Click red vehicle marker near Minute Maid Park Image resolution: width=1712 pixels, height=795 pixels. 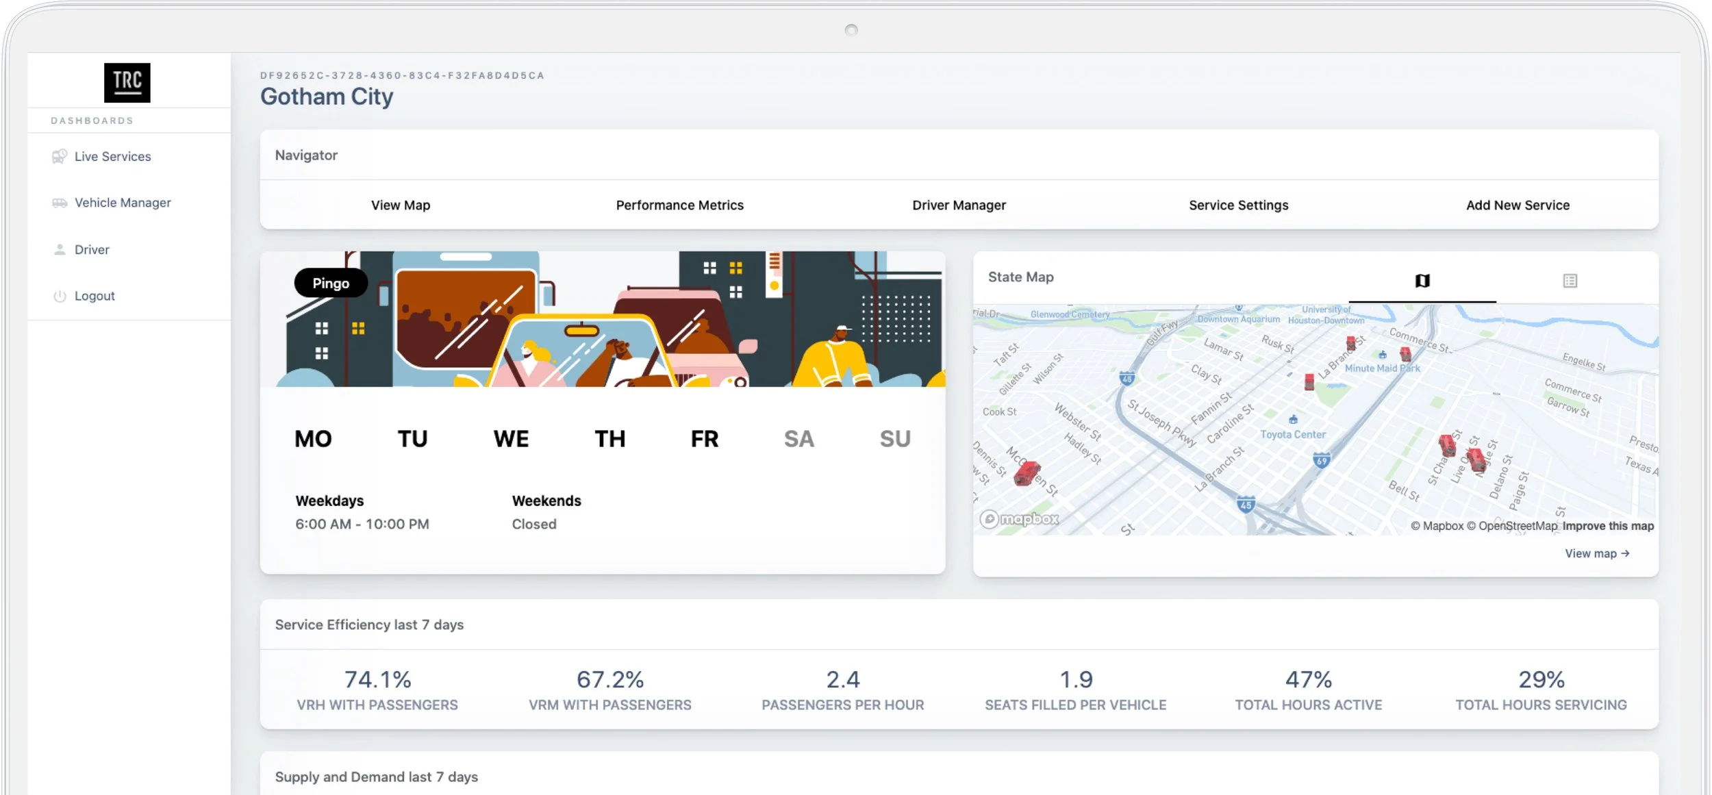1405,354
